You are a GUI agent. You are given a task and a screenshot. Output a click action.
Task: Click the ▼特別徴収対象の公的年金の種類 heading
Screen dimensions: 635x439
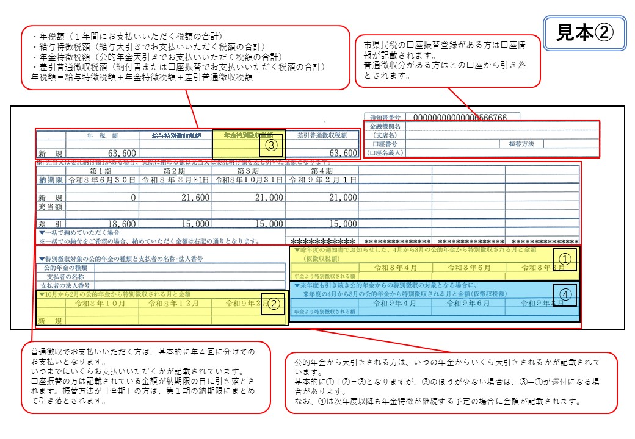coord(120,259)
